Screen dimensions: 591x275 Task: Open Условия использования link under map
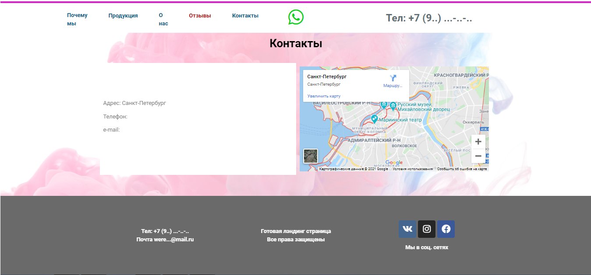[x=413, y=169]
